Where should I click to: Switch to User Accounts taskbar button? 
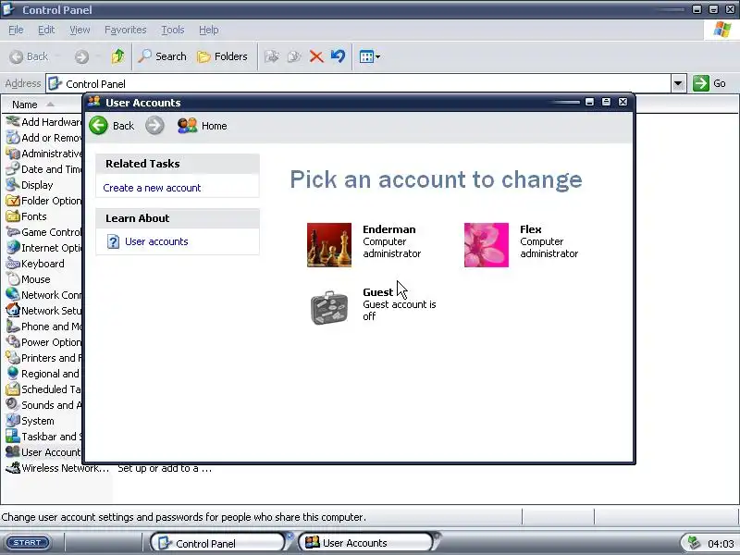point(365,543)
